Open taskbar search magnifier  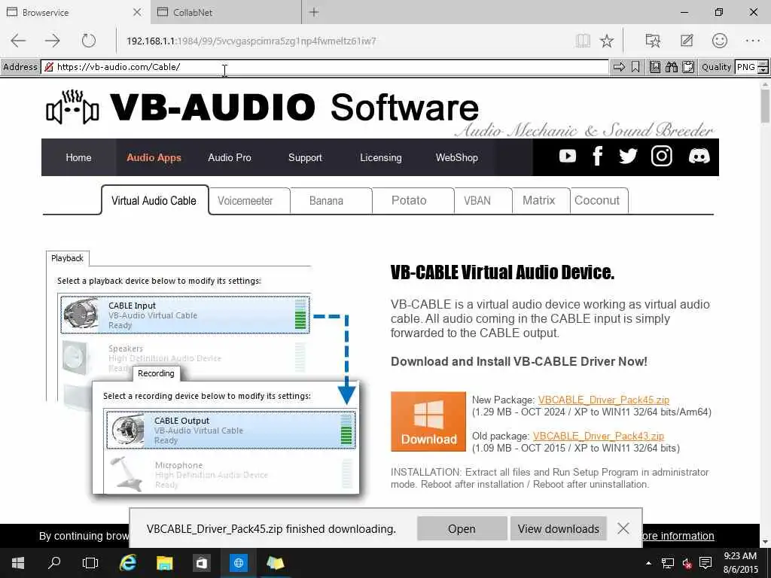(54, 563)
